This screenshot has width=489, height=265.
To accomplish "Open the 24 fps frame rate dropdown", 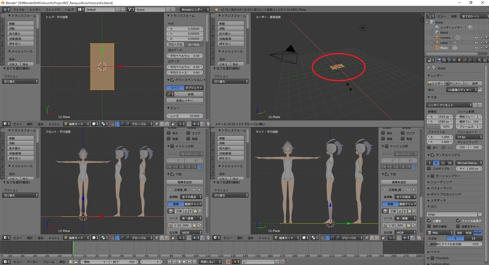I will 469,137.
